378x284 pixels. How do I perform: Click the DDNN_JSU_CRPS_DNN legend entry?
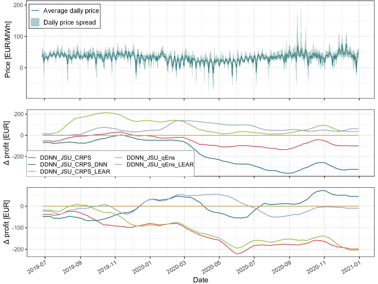click(73, 165)
